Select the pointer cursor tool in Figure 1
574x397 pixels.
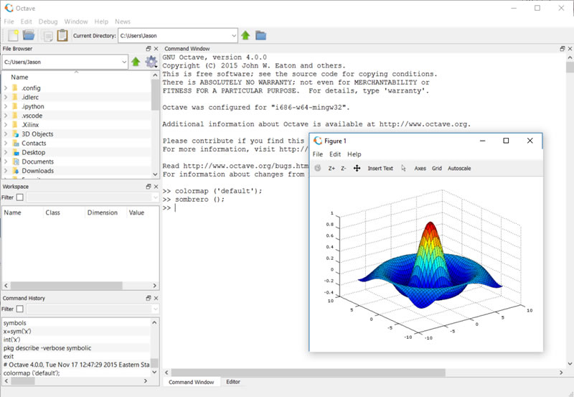click(x=403, y=168)
